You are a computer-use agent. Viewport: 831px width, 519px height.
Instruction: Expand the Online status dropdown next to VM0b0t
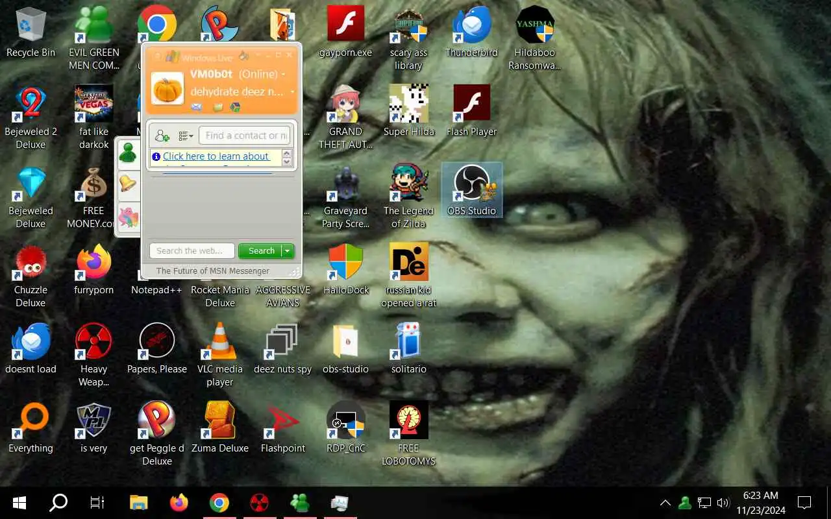283,75
